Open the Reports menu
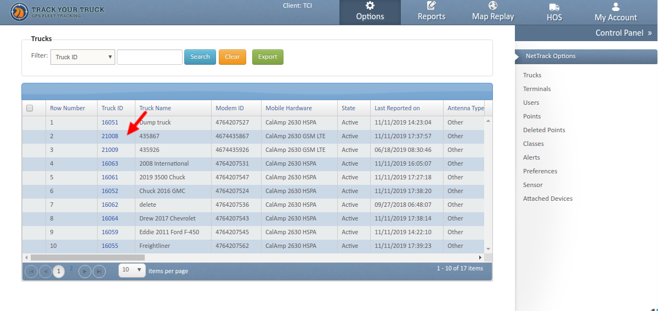658x311 pixels. click(x=431, y=12)
